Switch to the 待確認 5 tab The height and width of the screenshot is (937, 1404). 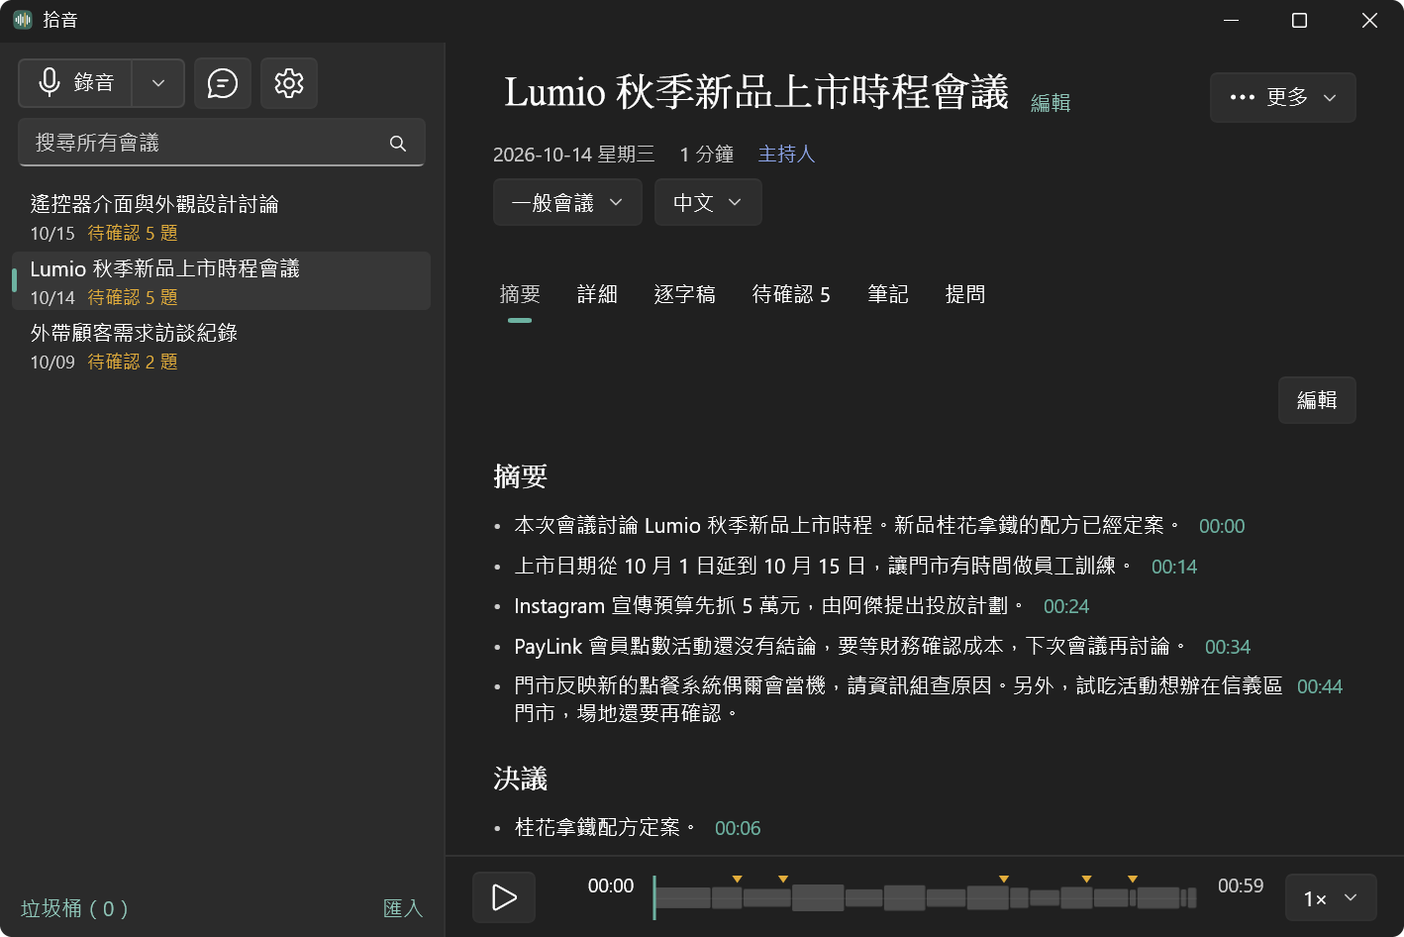click(791, 295)
